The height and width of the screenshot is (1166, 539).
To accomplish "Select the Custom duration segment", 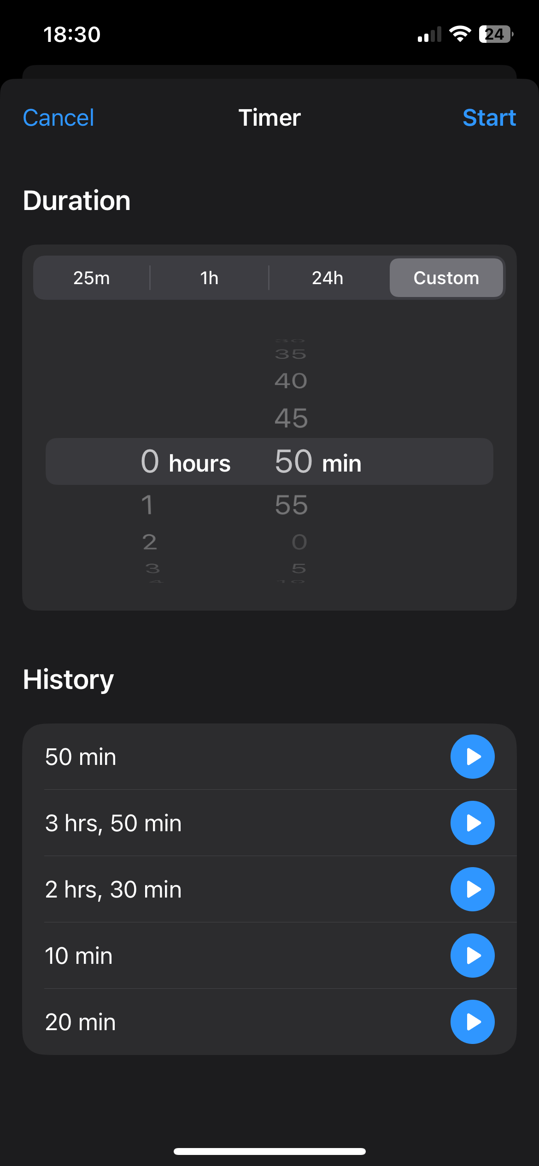I will [446, 278].
